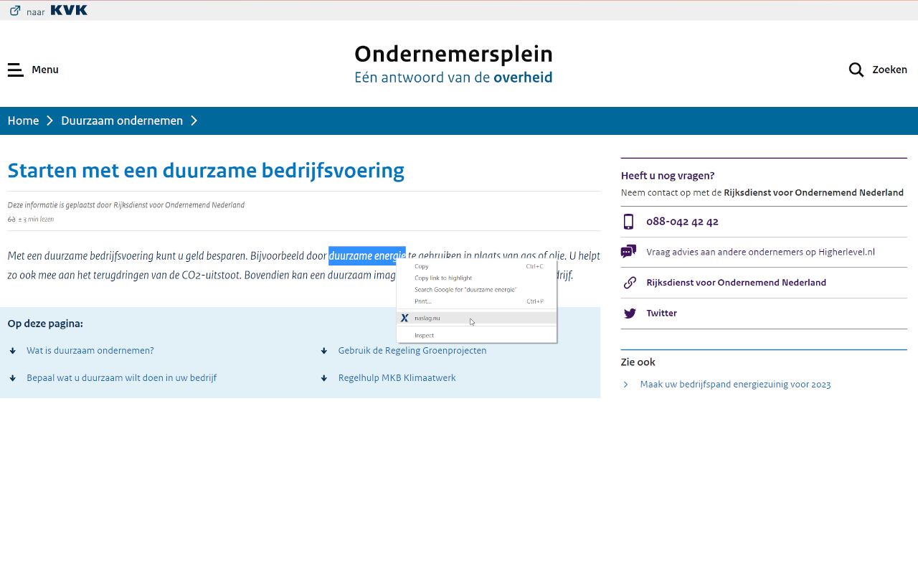Select 'Print...' in the context menu
This screenshot has height=574, width=918.
476,301
